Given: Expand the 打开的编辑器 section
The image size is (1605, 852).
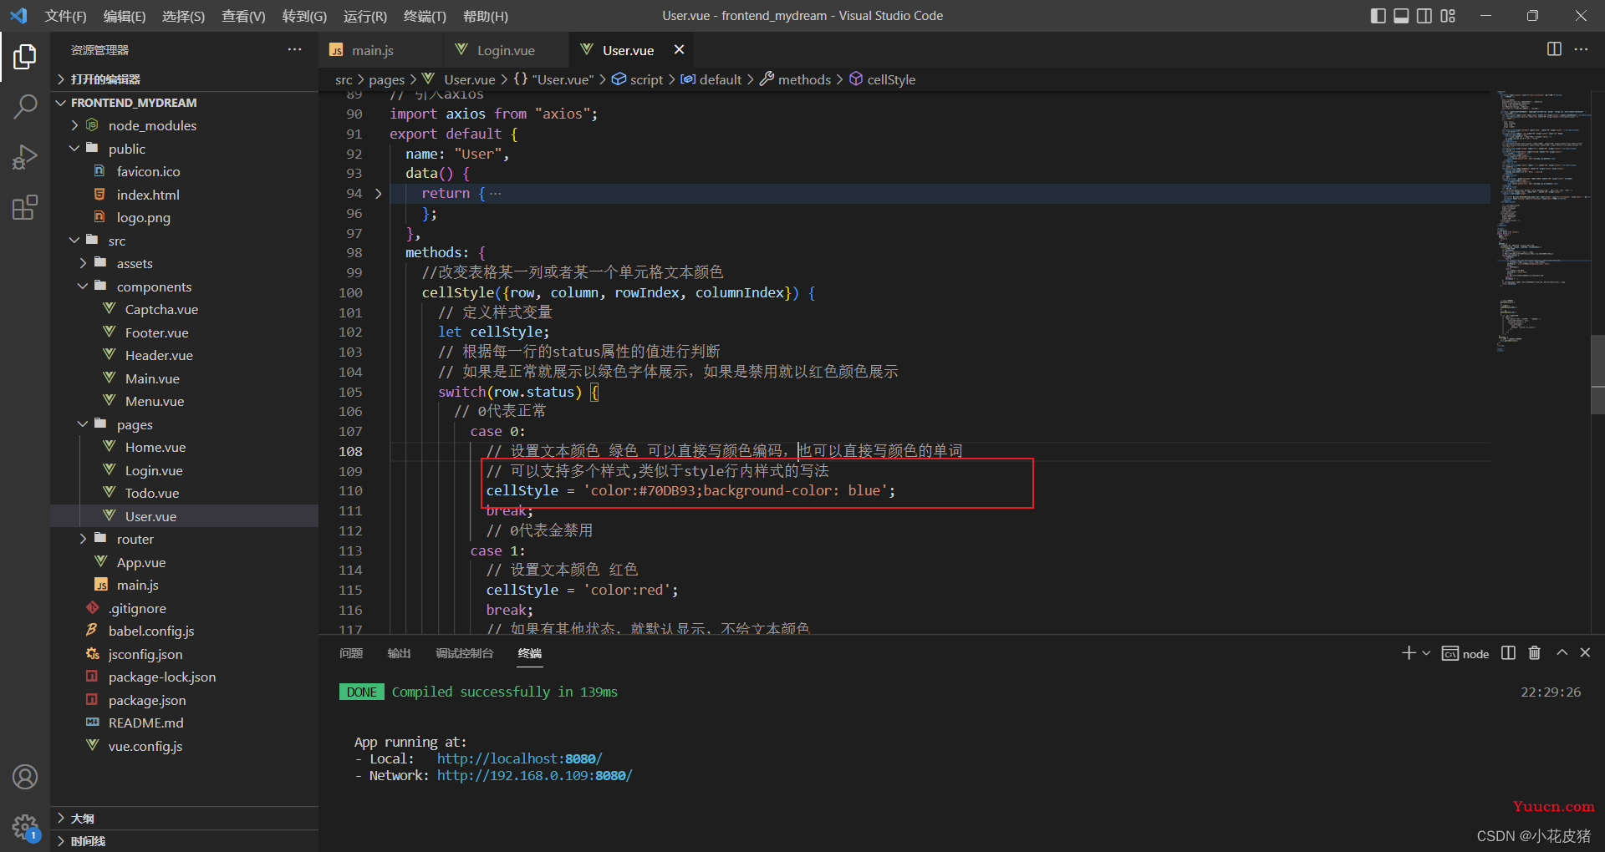Looking at the screenshot, I should 184,79.
